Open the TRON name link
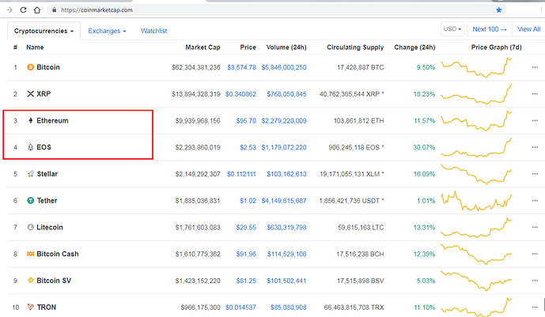 pyautogui.click(x=47, y=307)
